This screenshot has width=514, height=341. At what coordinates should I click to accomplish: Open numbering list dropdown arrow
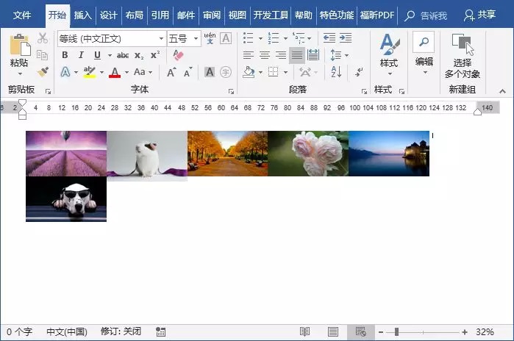[x=285, y=39]
